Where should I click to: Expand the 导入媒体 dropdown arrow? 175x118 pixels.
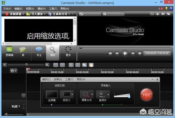coord(45,14)
